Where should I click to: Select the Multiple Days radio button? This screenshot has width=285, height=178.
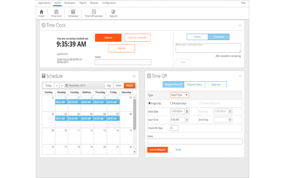tap(171, 103)
